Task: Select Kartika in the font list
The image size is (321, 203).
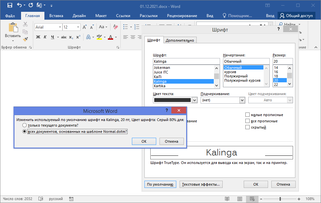Action: point(184,86)
